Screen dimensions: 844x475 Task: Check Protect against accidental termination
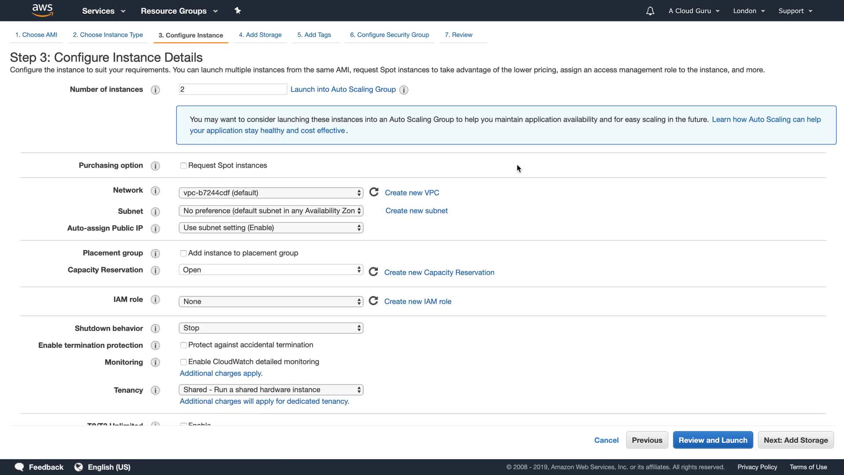pos(183,345)
